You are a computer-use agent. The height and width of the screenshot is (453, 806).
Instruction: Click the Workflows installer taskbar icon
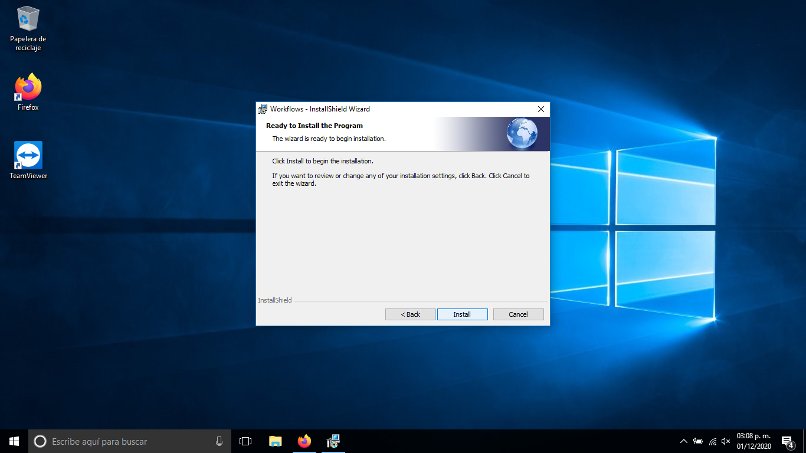333,441
